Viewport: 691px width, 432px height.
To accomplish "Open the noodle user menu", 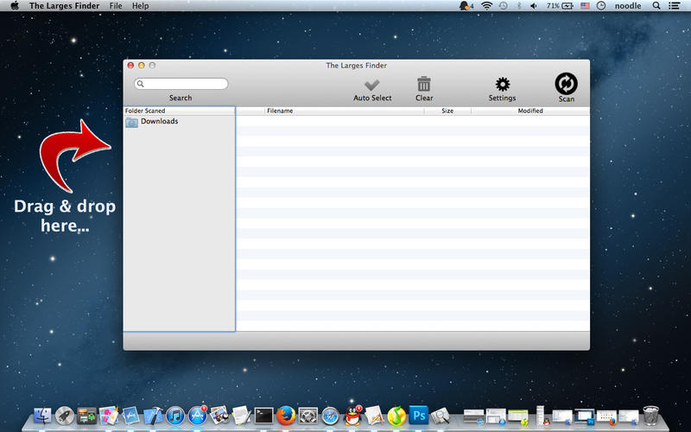I will 628,6.
